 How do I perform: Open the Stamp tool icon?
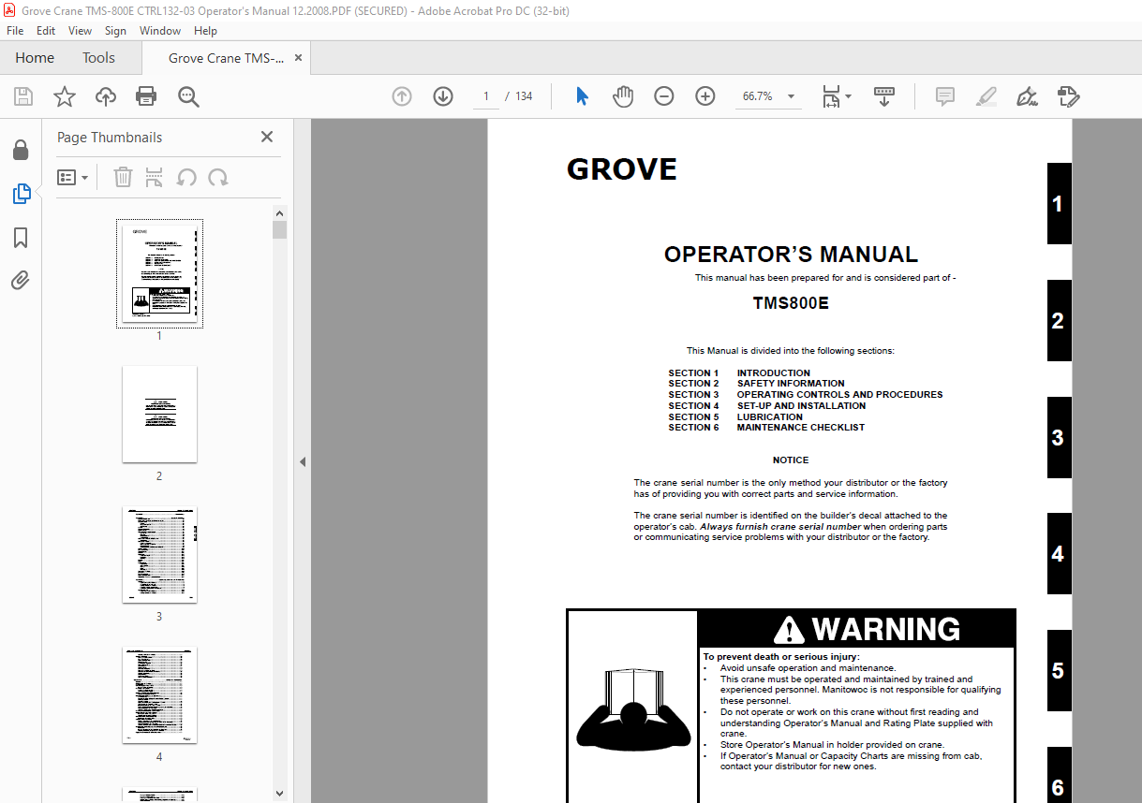(1068, 96)
